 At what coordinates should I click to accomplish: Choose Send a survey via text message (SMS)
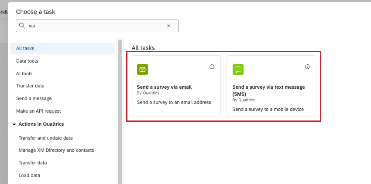(271, 86)
